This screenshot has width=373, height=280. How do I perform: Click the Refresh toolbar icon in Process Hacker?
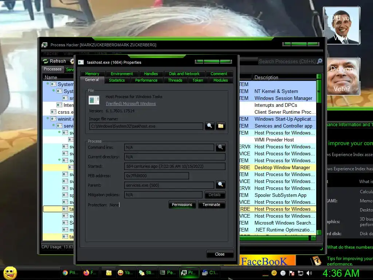coord(45,61)
